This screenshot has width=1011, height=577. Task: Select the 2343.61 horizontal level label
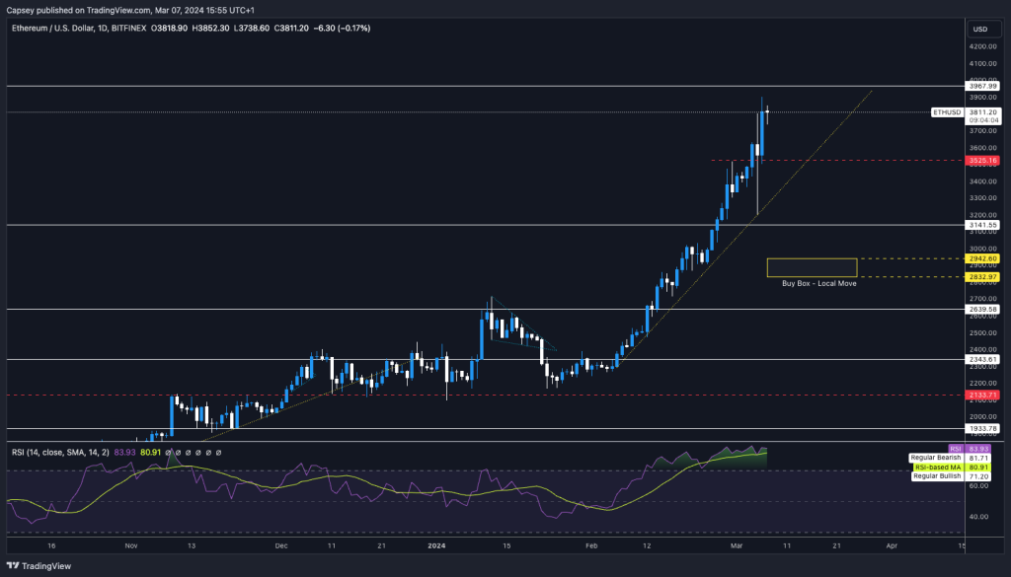click(980, 359)
